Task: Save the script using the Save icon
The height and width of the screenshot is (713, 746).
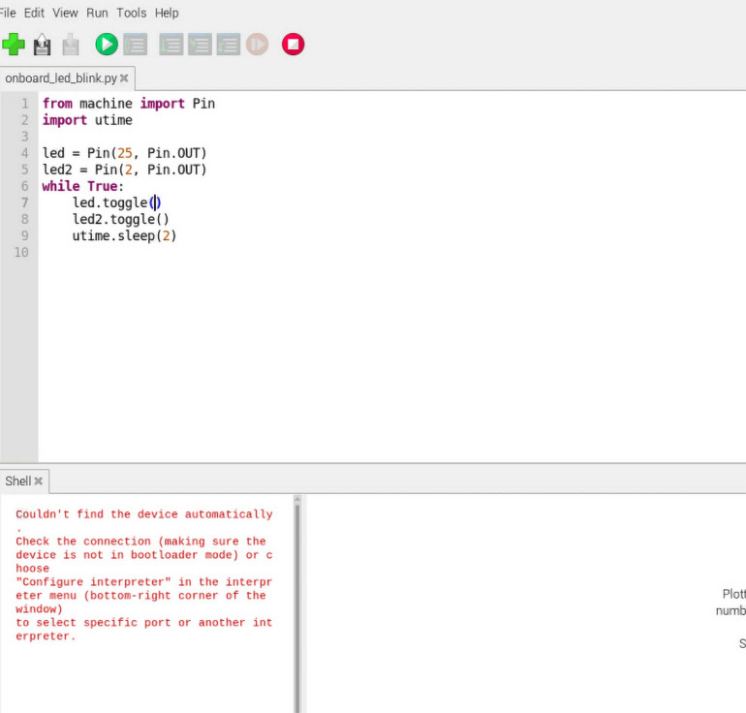Action: pyautogui.click(x=71, y=45)
